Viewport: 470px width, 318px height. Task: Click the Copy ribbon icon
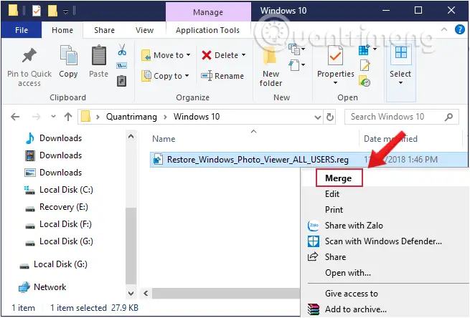tap(68, 55)
